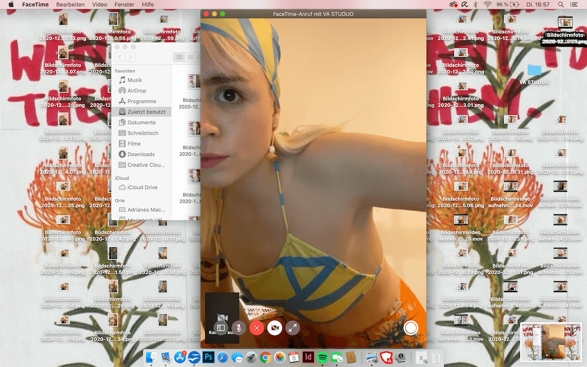Open Adobe InDesign from the Dock
Screen dimensions: 587x367
tap(309, 357)
